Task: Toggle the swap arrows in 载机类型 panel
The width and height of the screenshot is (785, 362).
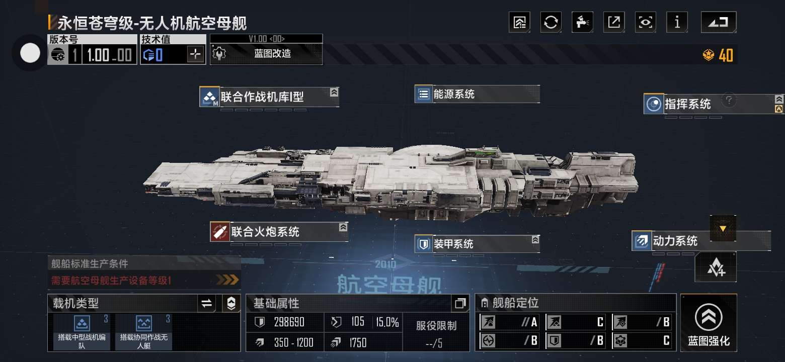Action: tap(206, 303)
